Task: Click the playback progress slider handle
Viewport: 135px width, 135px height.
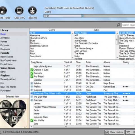Action: tap(82, 16)
